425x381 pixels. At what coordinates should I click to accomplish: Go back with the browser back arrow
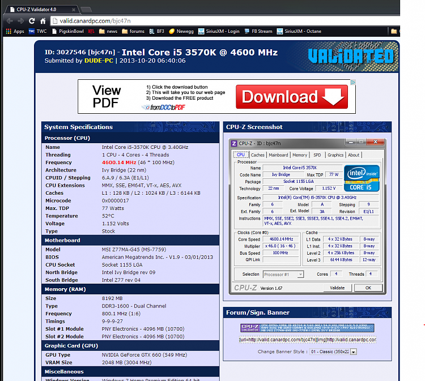(x=10, y=21)
